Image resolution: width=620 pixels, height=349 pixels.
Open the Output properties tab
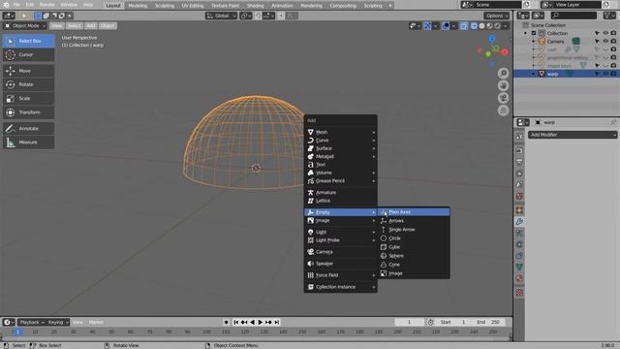coord(519,162)
